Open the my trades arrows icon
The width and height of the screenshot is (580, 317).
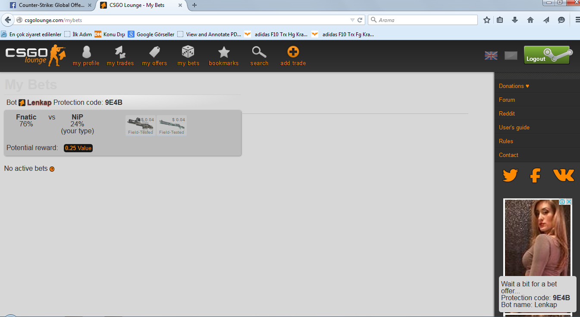point(120,52)
